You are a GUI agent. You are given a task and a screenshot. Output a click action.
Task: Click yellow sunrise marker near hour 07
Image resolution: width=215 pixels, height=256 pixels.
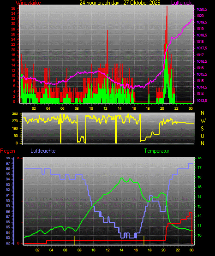tap(74, 240)
